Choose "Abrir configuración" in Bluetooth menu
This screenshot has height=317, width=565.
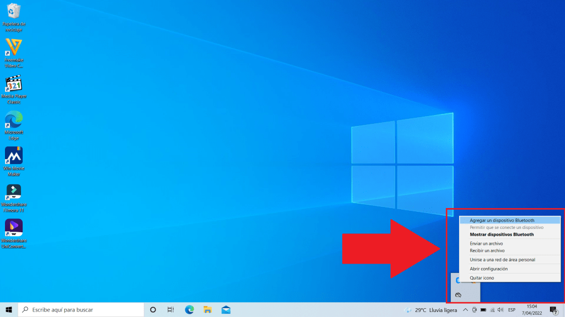(x=488, y=269)
